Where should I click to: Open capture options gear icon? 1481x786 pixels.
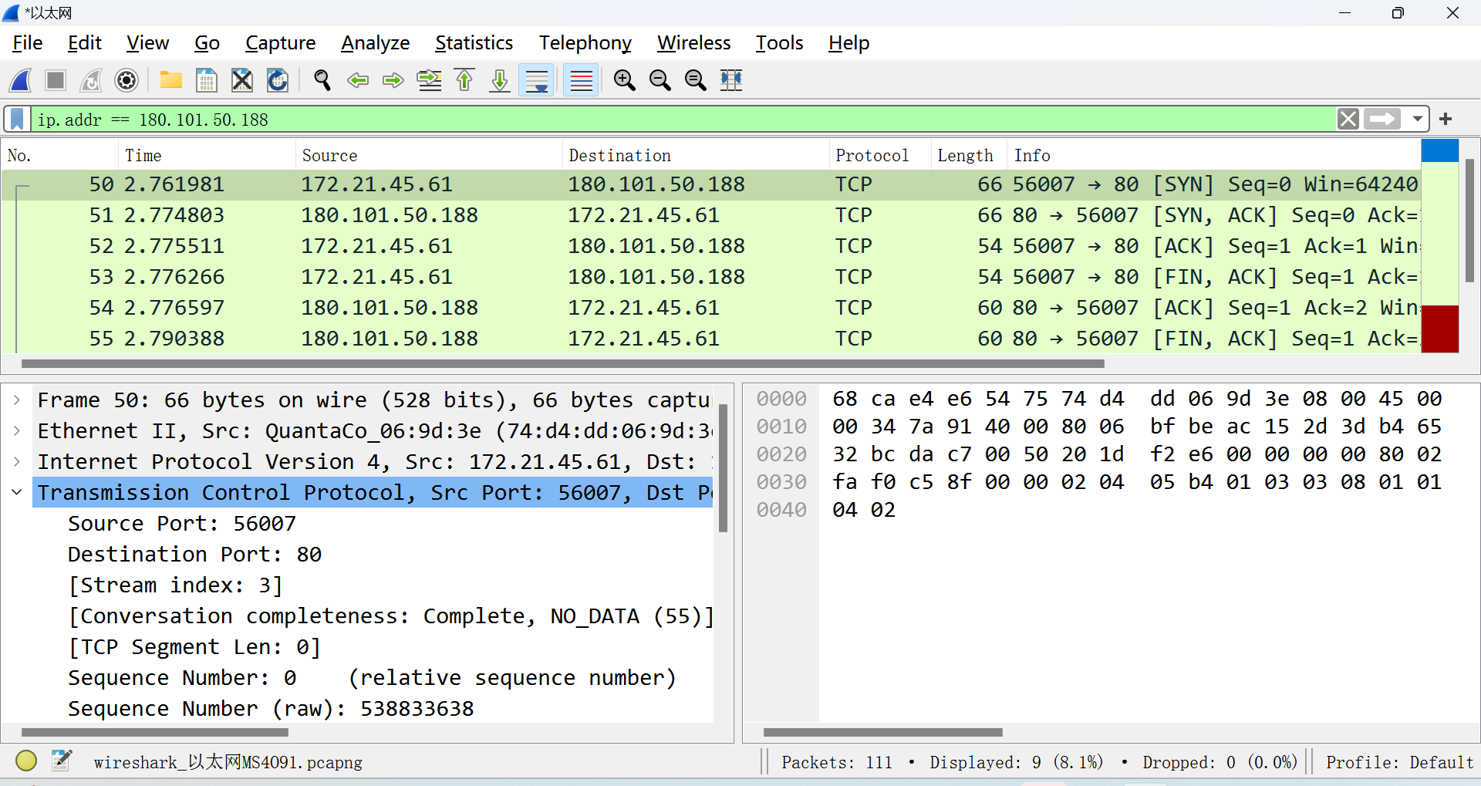click(127, 80)
